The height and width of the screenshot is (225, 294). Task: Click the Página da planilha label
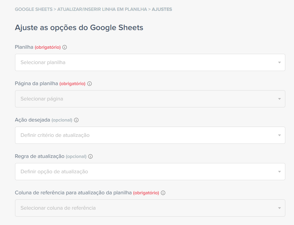[36, 84]
